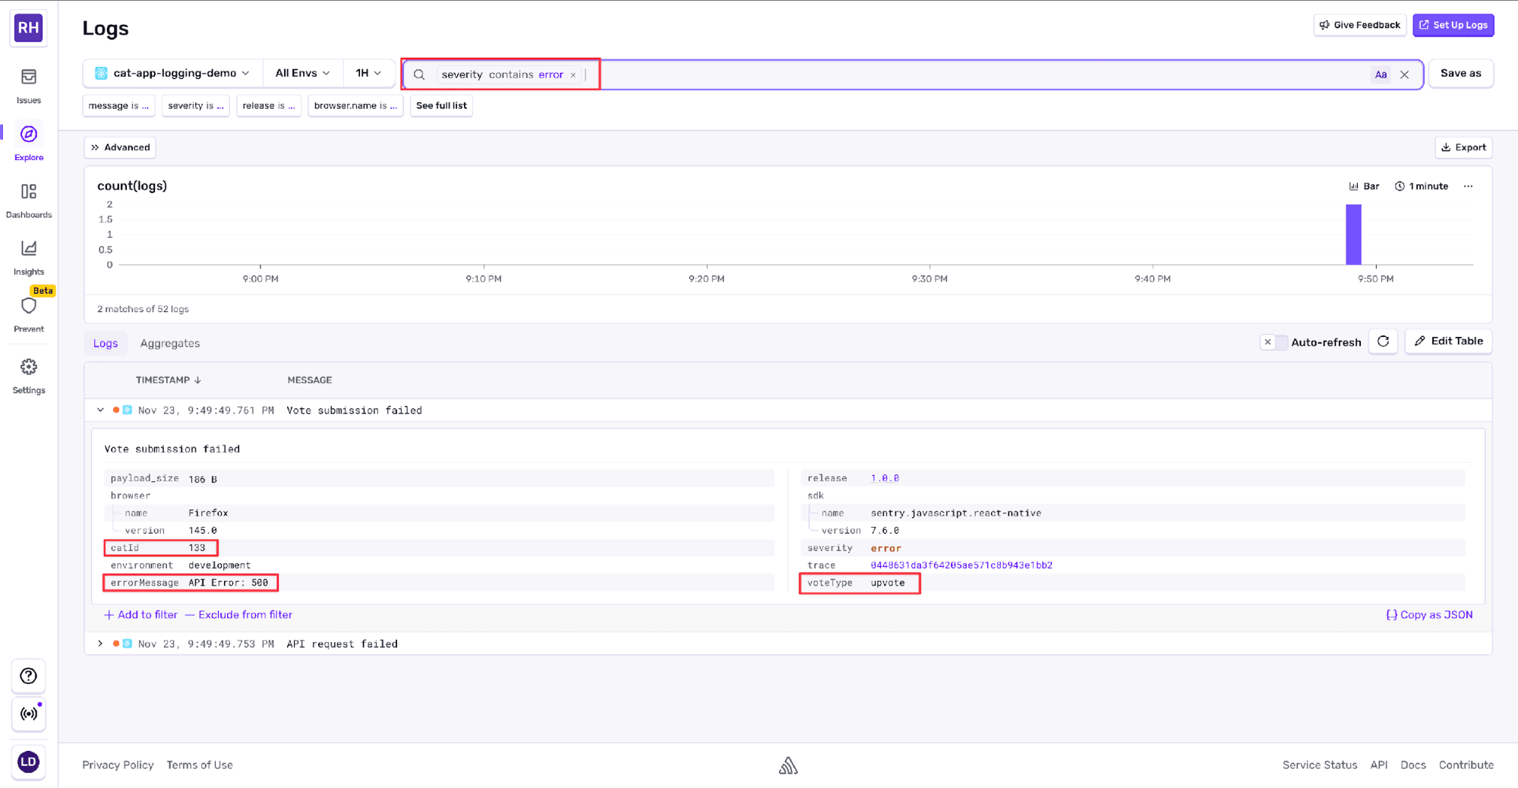
Task: Refresh the logs list manually
Action: [1383, 342]
